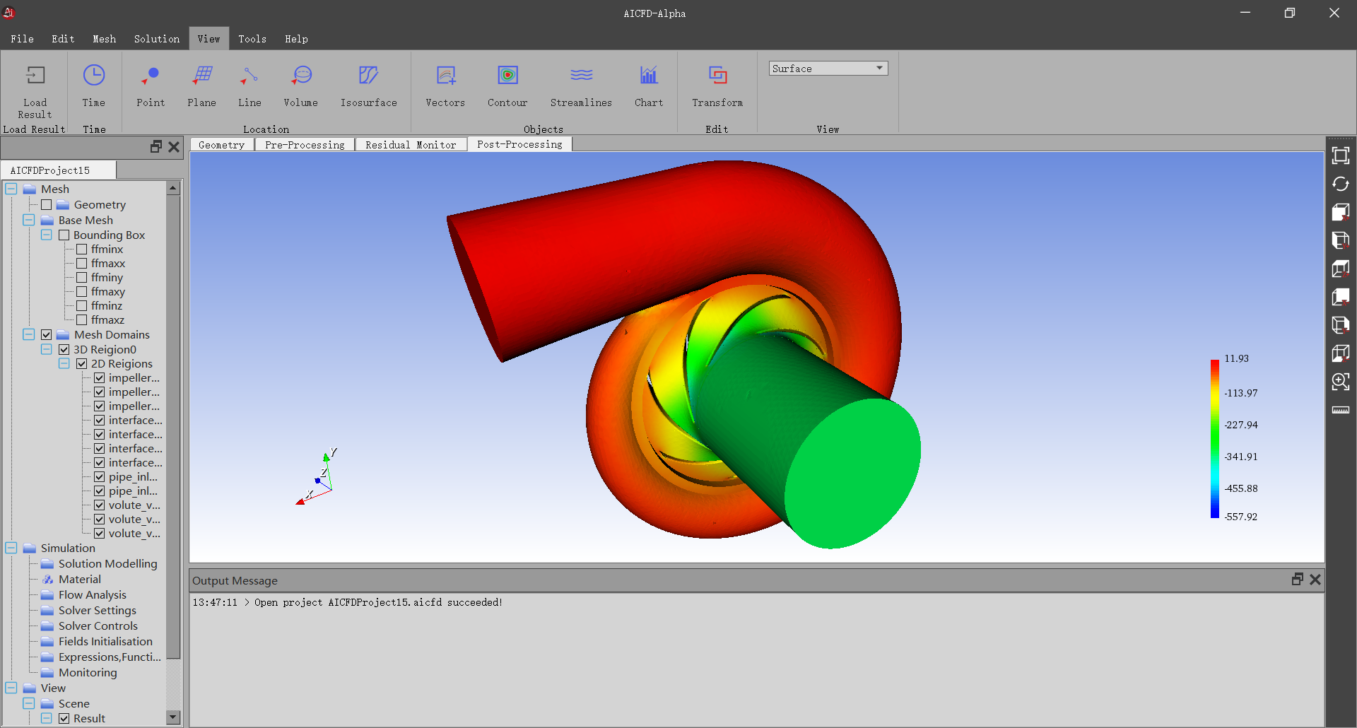Create a Line location
The image size is (1357, 728).
[x=249, y=76]
